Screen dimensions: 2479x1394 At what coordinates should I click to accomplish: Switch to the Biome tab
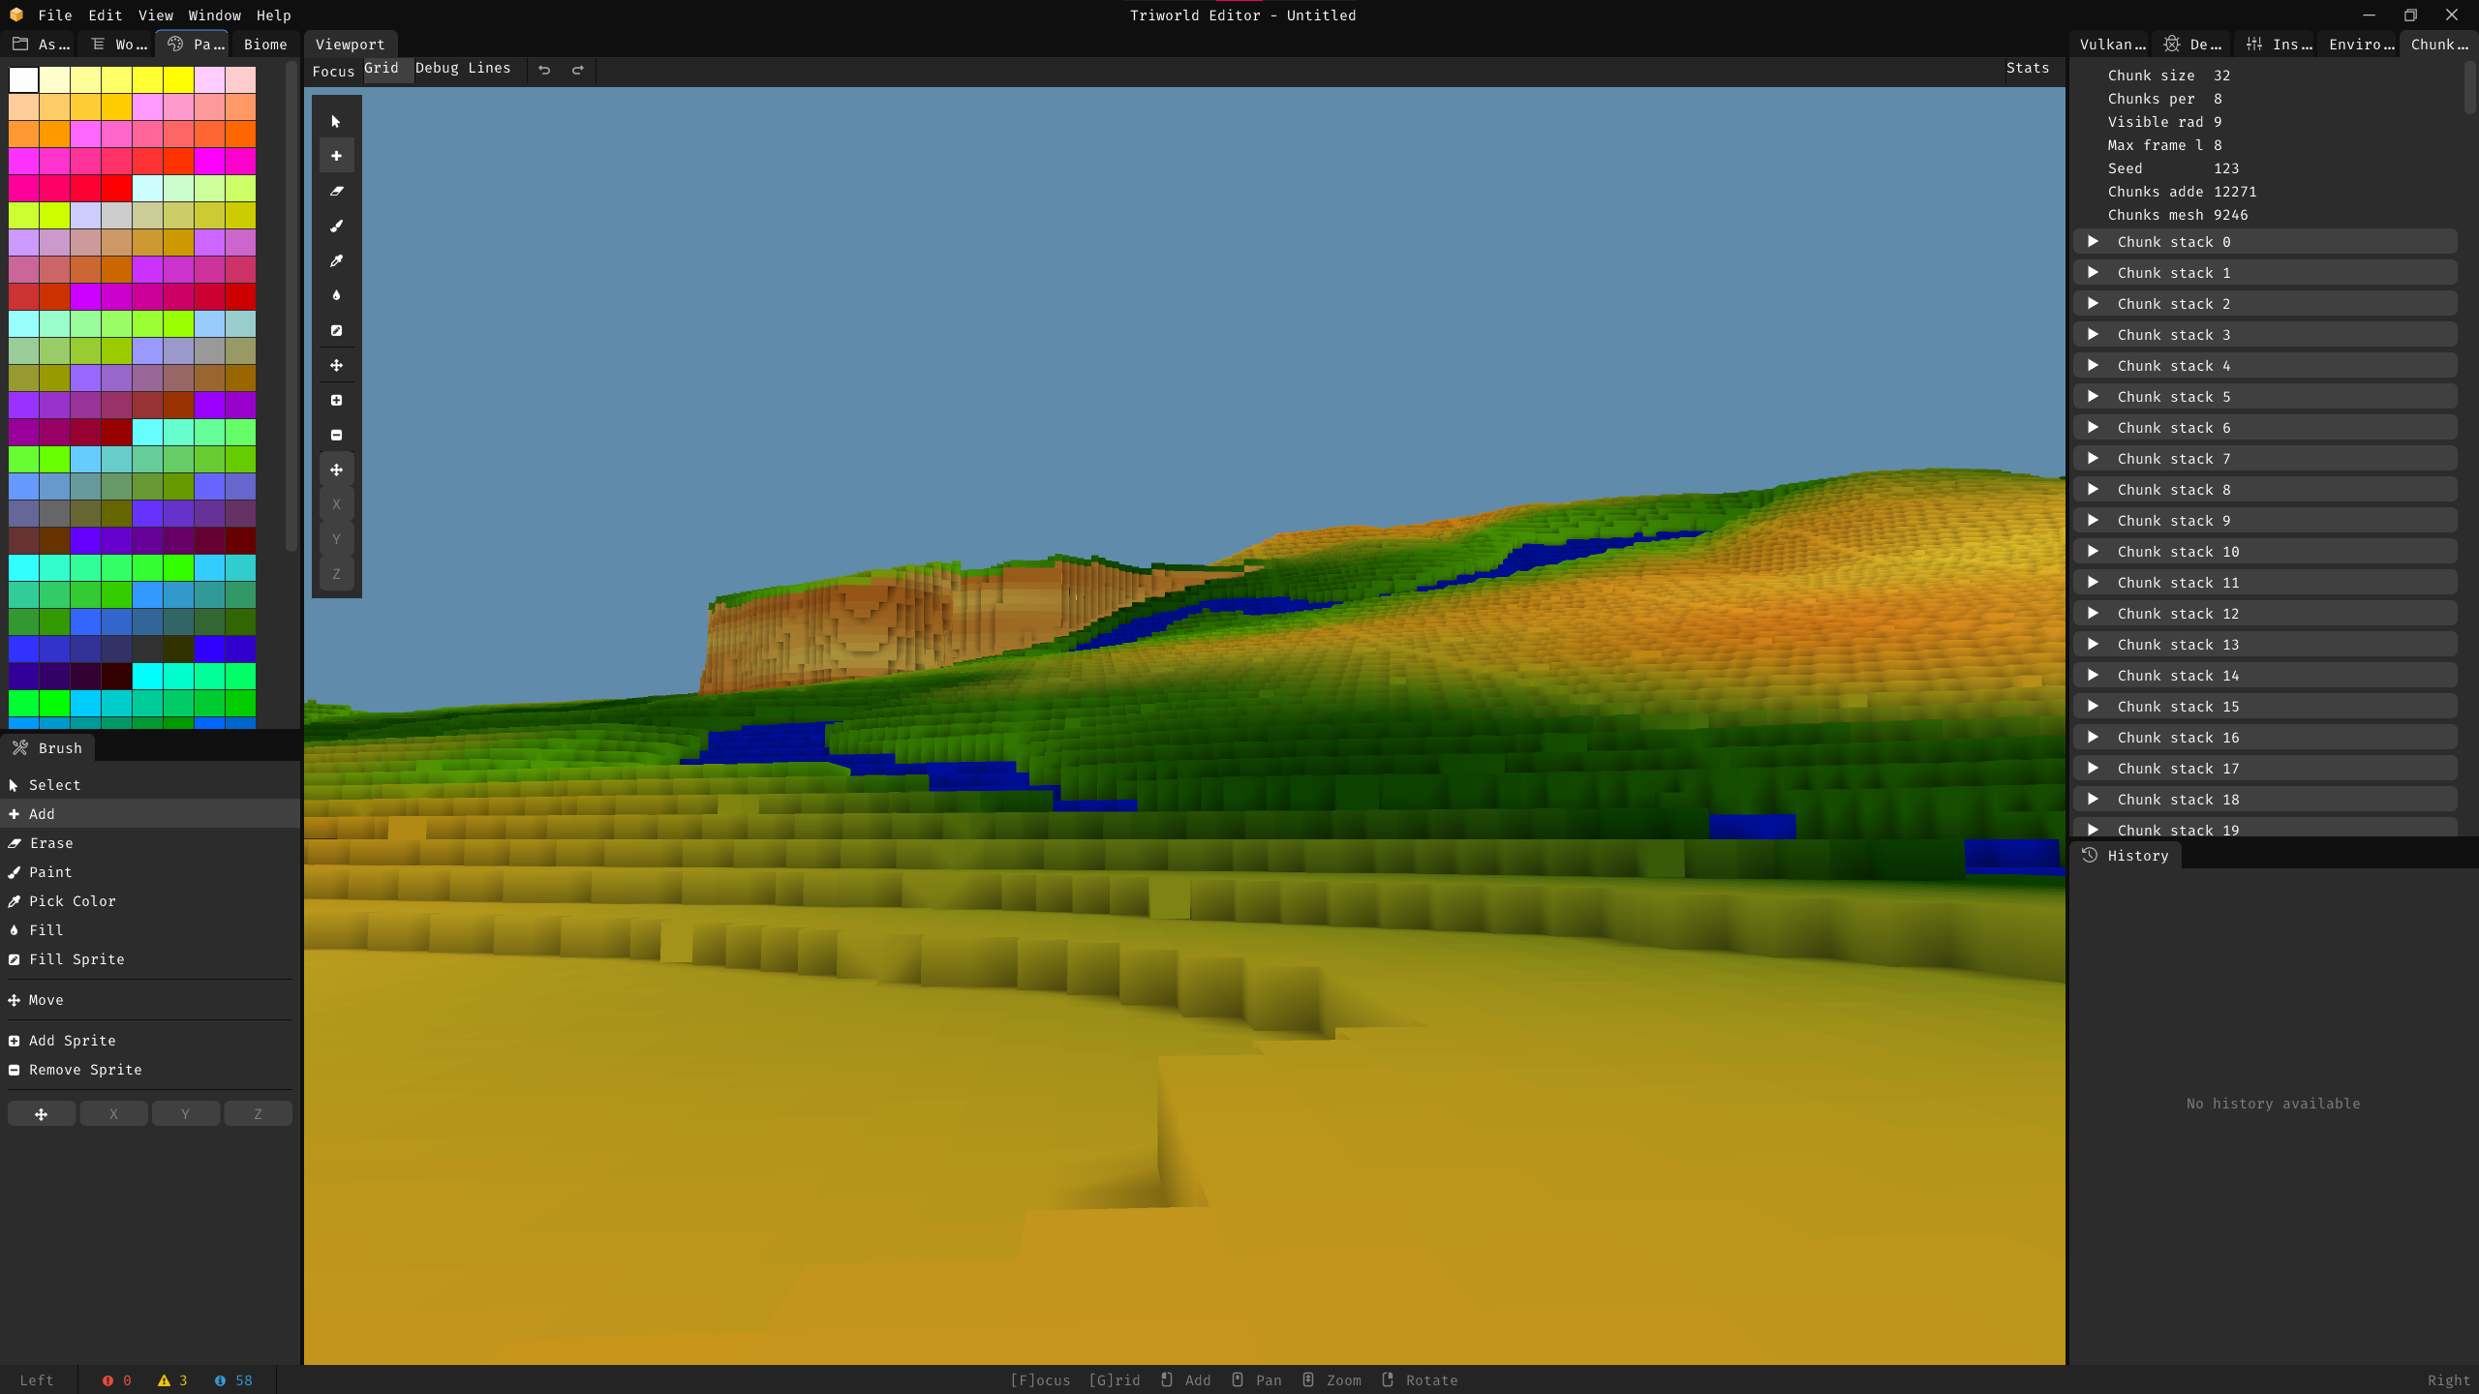[265, 45]
